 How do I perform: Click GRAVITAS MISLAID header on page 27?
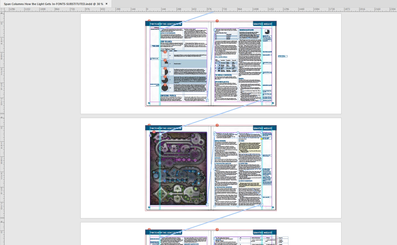click(x=263, y=128)
